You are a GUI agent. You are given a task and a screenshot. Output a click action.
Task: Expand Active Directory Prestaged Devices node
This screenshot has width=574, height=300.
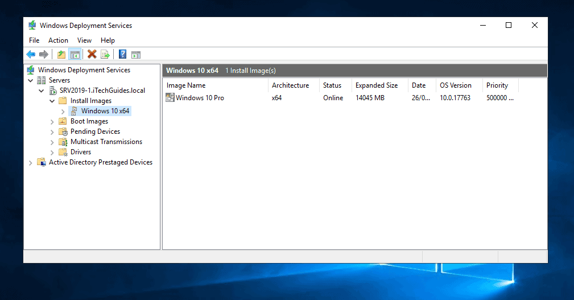point(31,163)
